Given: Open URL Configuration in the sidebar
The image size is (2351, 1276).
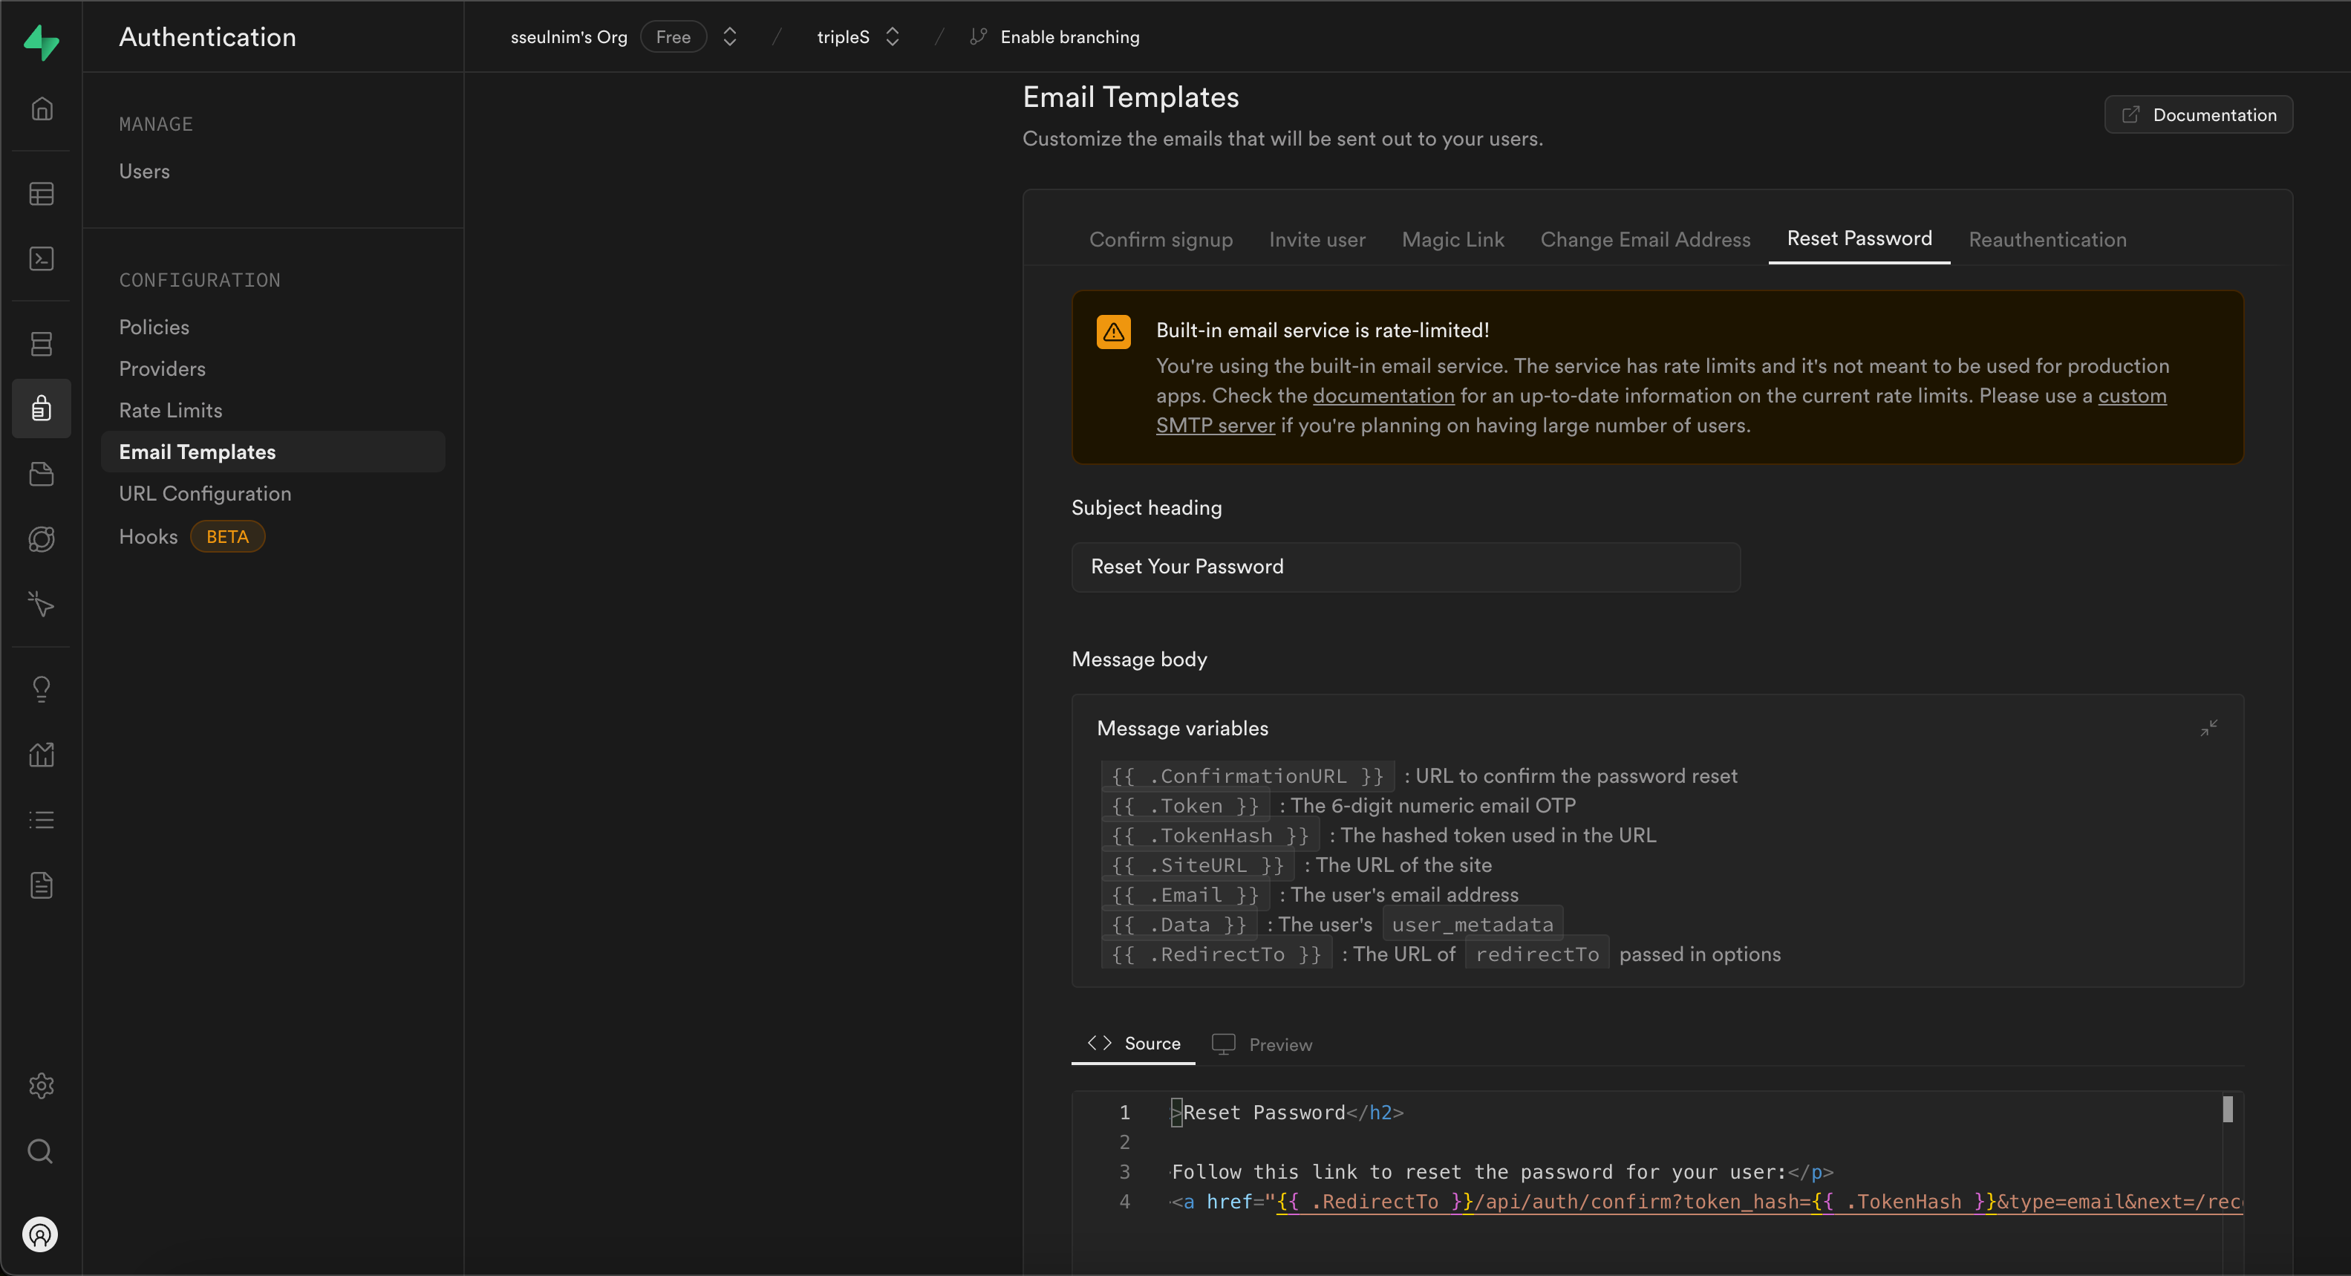Looking at the screenshot, I should [x=204, y=494].
